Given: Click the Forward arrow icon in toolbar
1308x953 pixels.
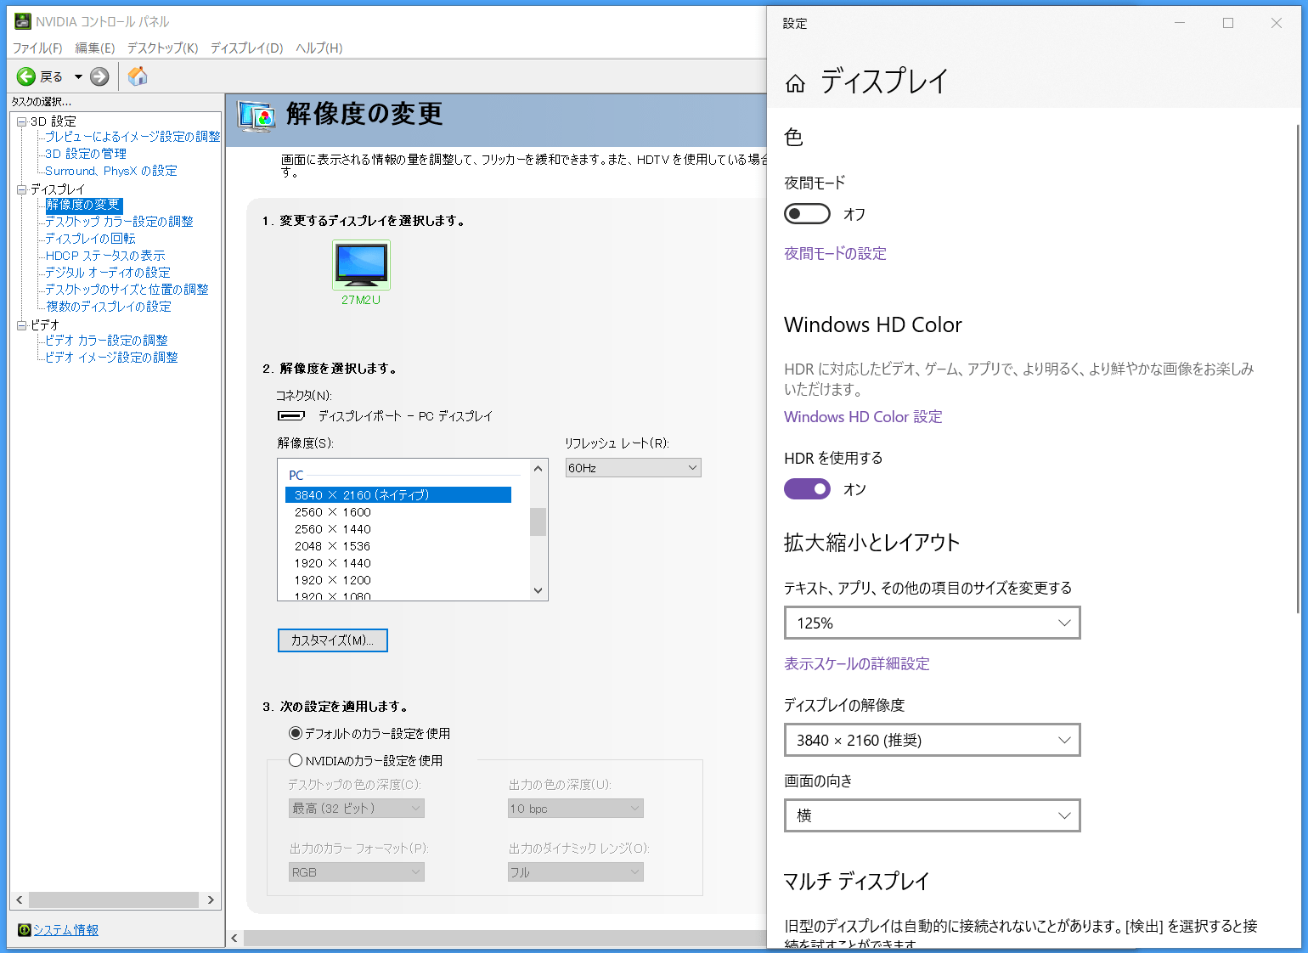Looking at the screenshot, I should click(x=99, y=76).
